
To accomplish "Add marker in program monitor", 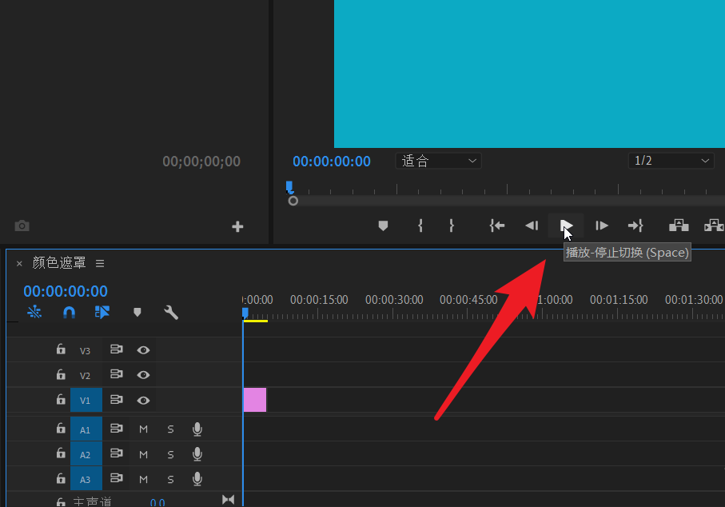I will coord(383,226).
